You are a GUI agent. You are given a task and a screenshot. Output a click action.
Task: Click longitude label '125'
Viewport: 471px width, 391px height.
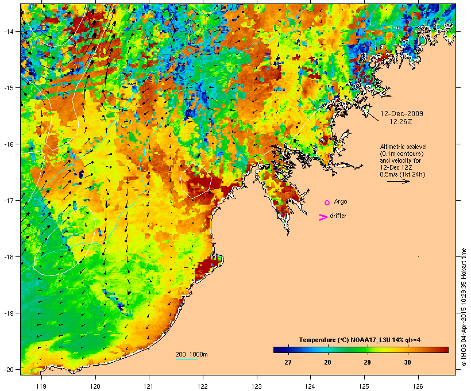point(364,386)
